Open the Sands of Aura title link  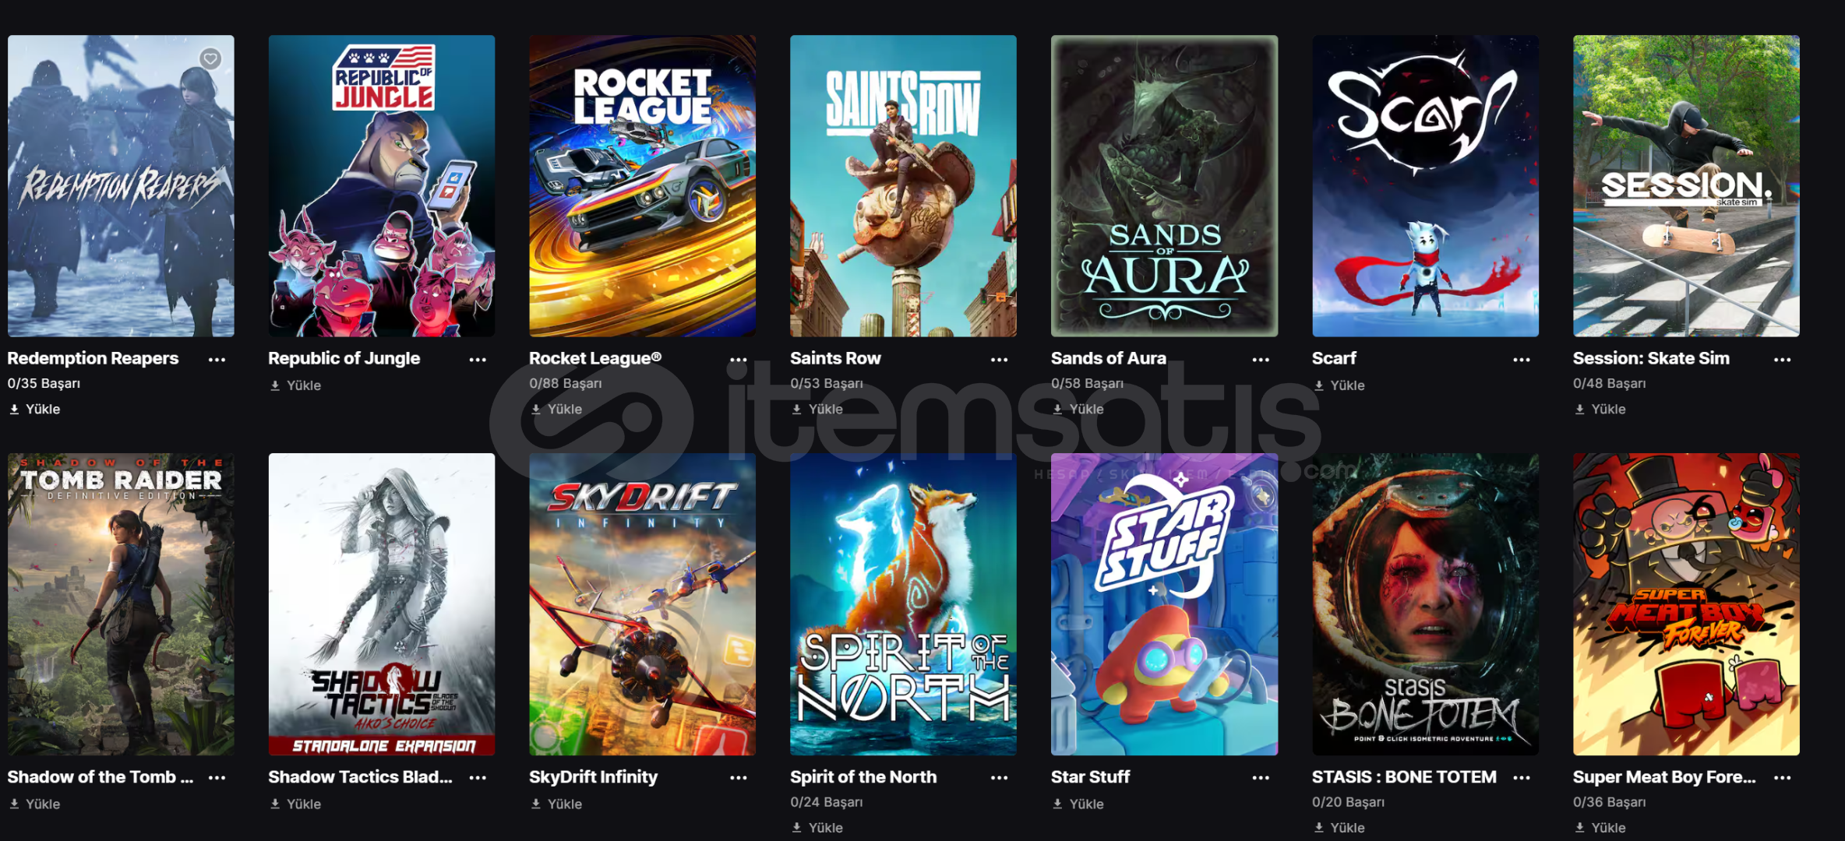tap(1108, 358)
